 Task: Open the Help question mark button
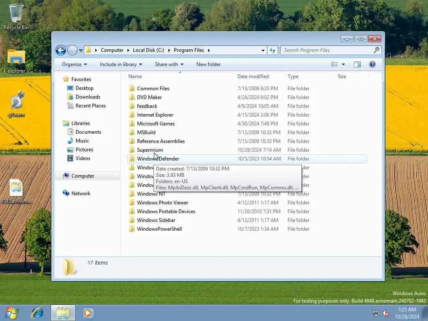[x=372, y=64]
